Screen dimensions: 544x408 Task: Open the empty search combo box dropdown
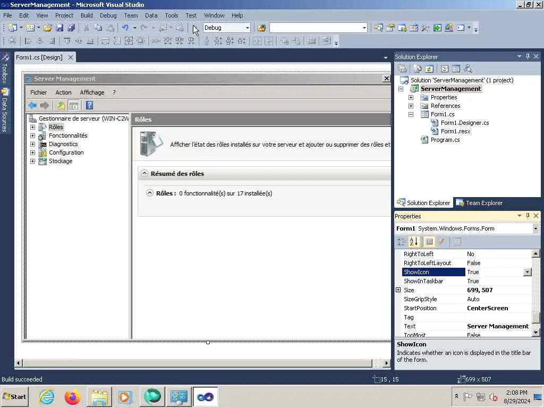[364, 28]
